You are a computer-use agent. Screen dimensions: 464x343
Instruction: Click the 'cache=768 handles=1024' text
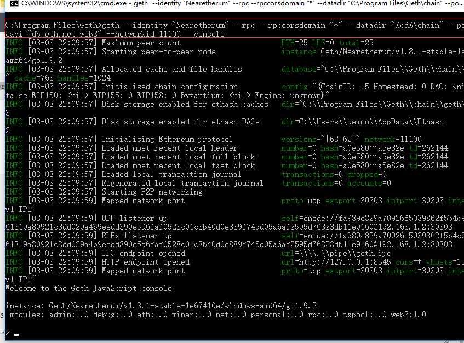[62, 78]
